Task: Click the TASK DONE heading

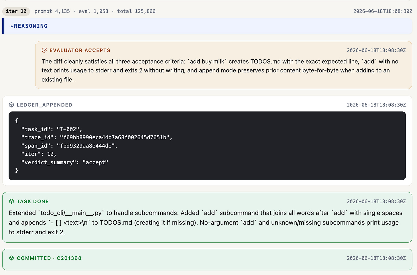Action: click(x=33, y=201)
